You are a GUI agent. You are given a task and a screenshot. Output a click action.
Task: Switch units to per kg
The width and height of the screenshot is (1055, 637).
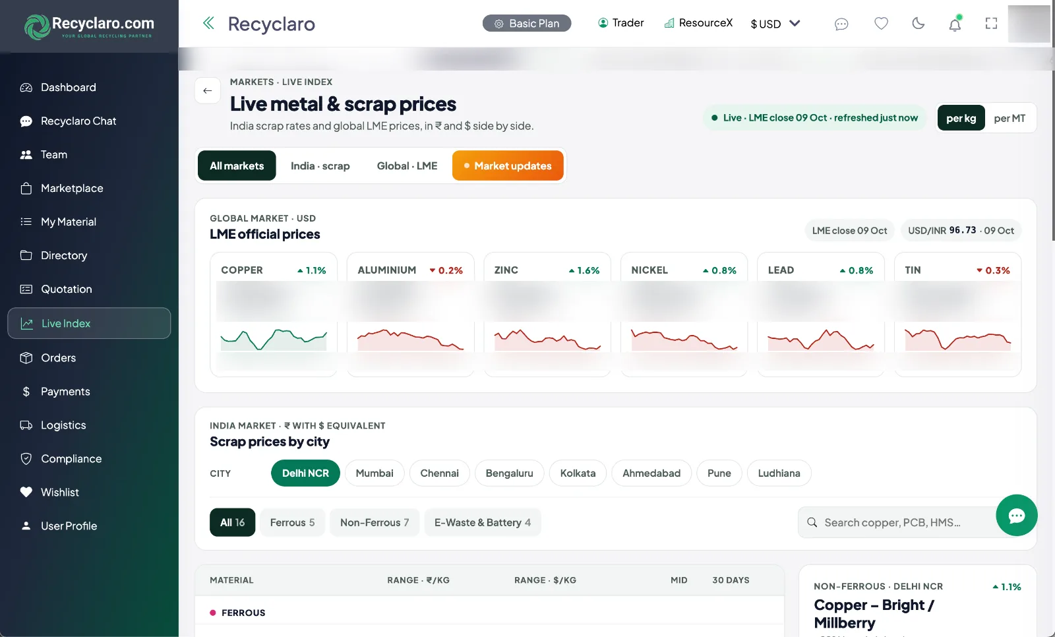pos(961,118)
